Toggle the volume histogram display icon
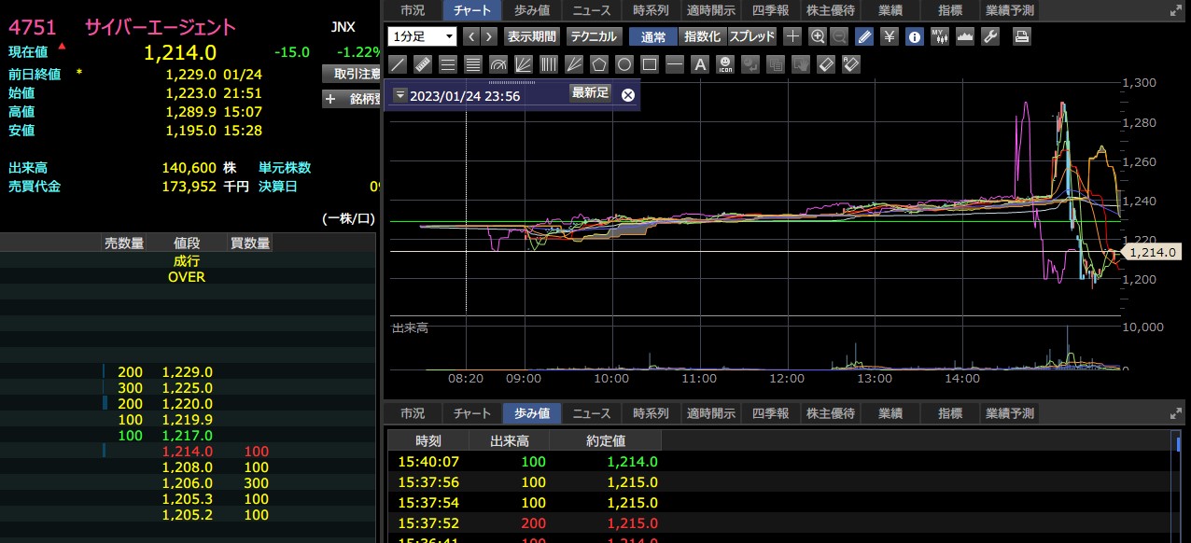Viewport: 1191px width, 543px height. tap(965, 36)
